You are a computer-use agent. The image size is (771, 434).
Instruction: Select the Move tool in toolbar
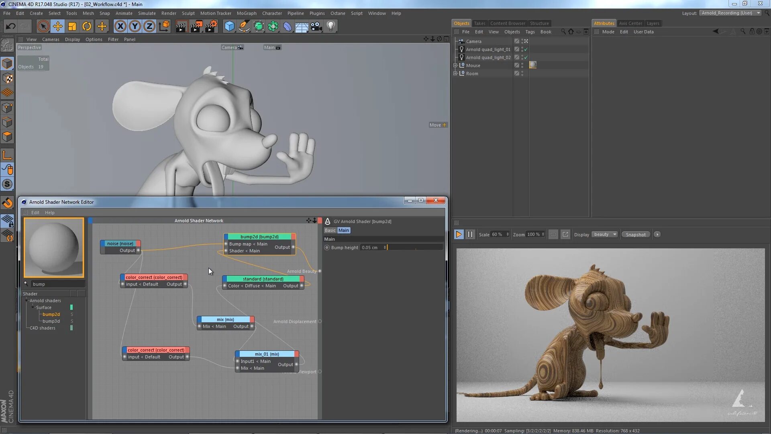[x=57, y=27]
